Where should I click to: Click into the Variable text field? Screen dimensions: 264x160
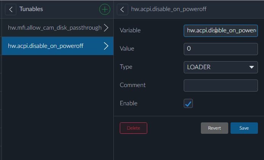(x=221, y=30)
